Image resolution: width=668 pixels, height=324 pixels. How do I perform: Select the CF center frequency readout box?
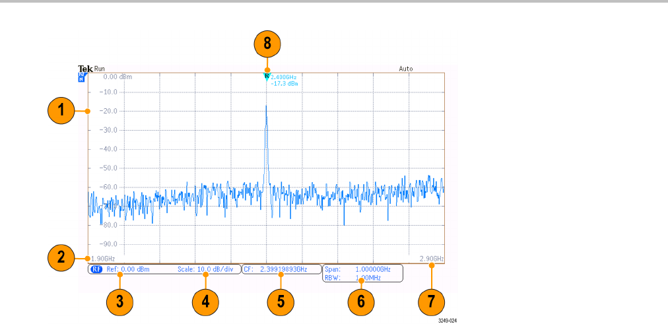pos(281,269)
